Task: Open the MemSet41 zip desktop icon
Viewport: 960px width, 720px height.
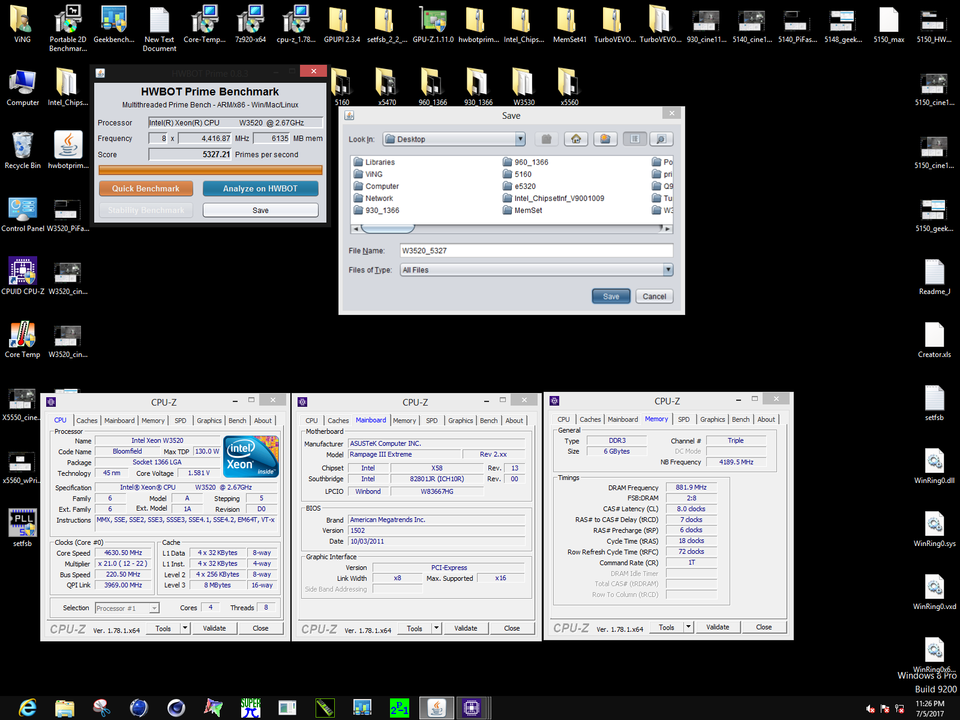Action: (569, 24)
